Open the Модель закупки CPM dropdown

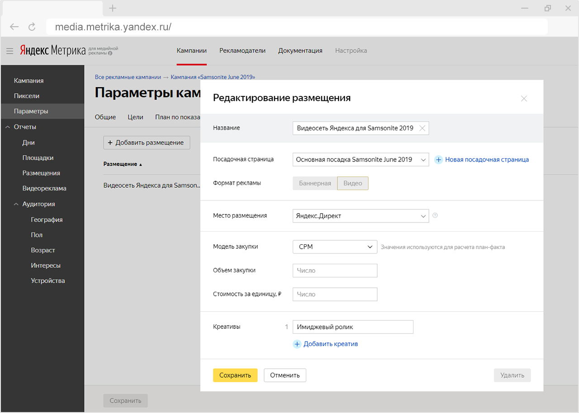[x=335, y=247]
